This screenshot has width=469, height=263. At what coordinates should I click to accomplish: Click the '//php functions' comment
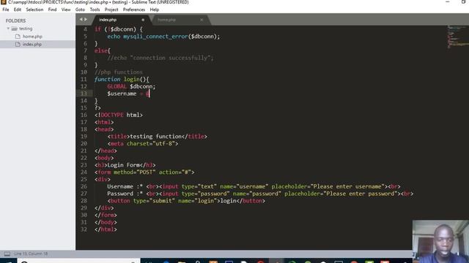(119, 72)
